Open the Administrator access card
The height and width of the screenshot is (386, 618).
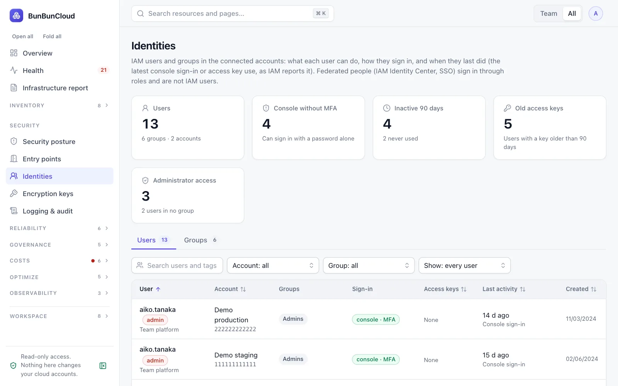[188, 195]
